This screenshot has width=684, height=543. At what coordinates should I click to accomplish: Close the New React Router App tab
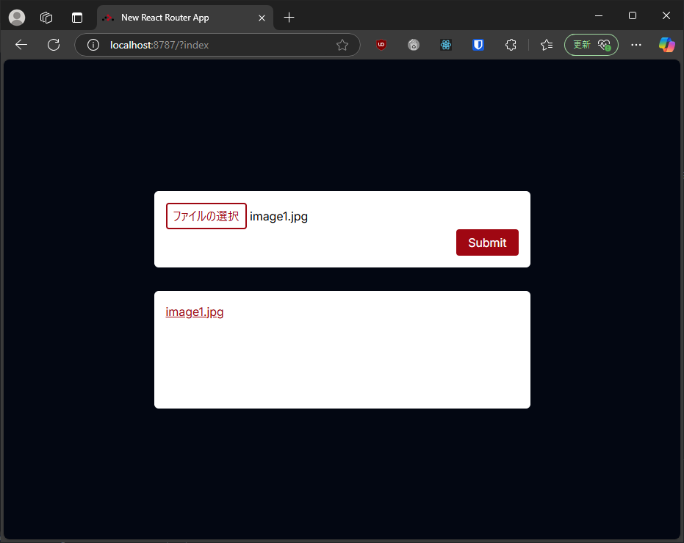(x=262, y=18)
